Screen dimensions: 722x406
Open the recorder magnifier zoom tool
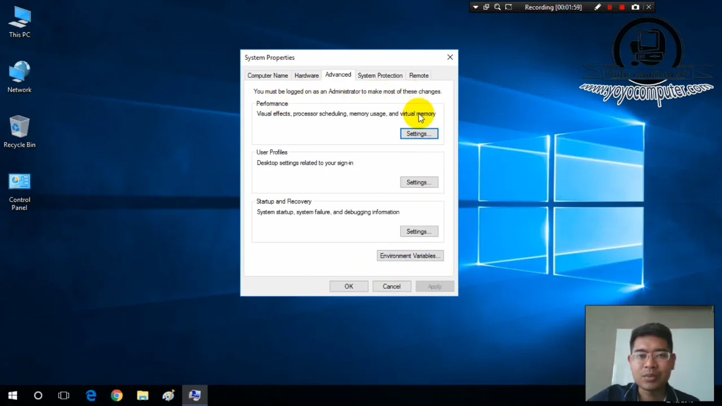[497, 7]
